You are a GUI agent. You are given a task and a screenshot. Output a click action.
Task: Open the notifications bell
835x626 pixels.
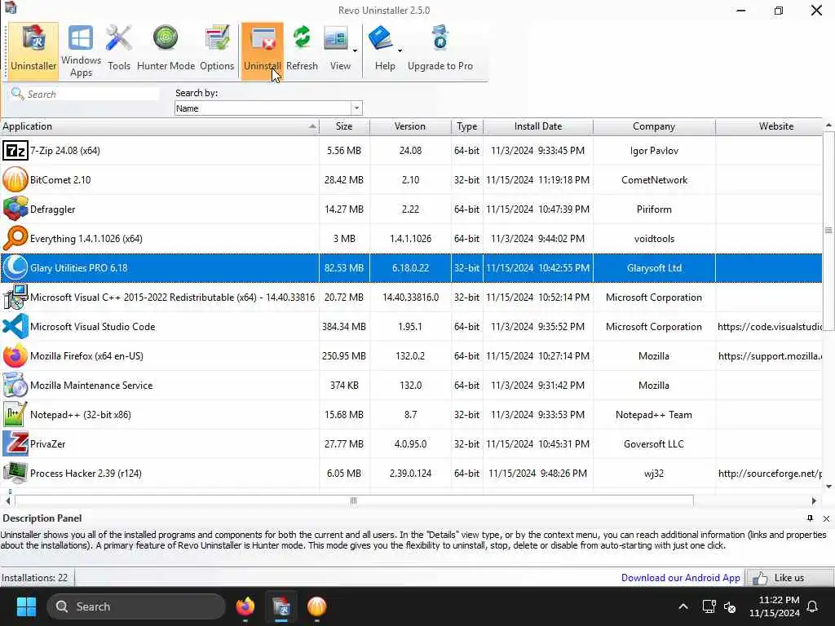coord(813,606)
